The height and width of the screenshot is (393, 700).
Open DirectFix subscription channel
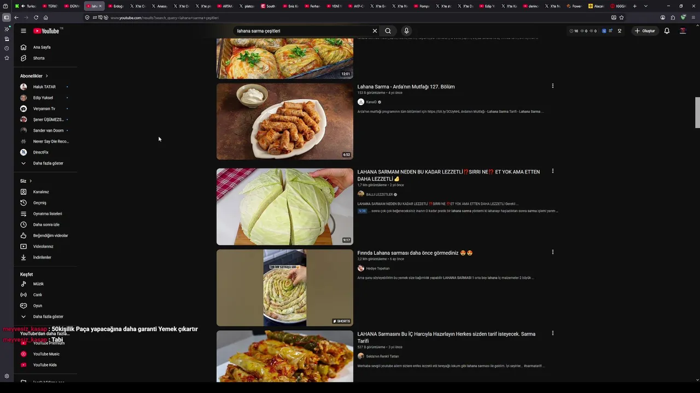45,152
